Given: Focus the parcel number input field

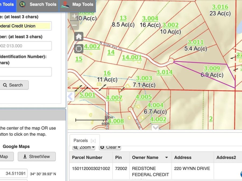Looking at the screenshot, I should [x=26, y=46].
